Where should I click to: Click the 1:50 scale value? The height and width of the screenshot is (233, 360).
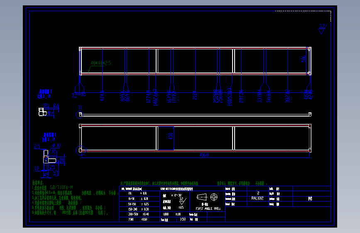click(x=183, y=219)
